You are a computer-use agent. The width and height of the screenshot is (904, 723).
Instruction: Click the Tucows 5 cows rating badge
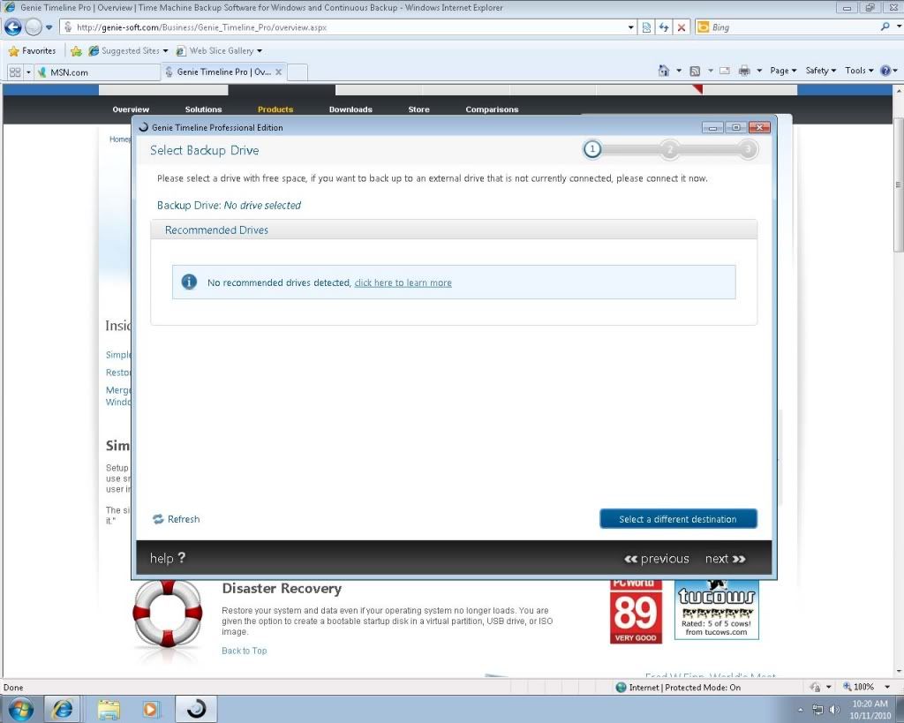coord(717,610)
